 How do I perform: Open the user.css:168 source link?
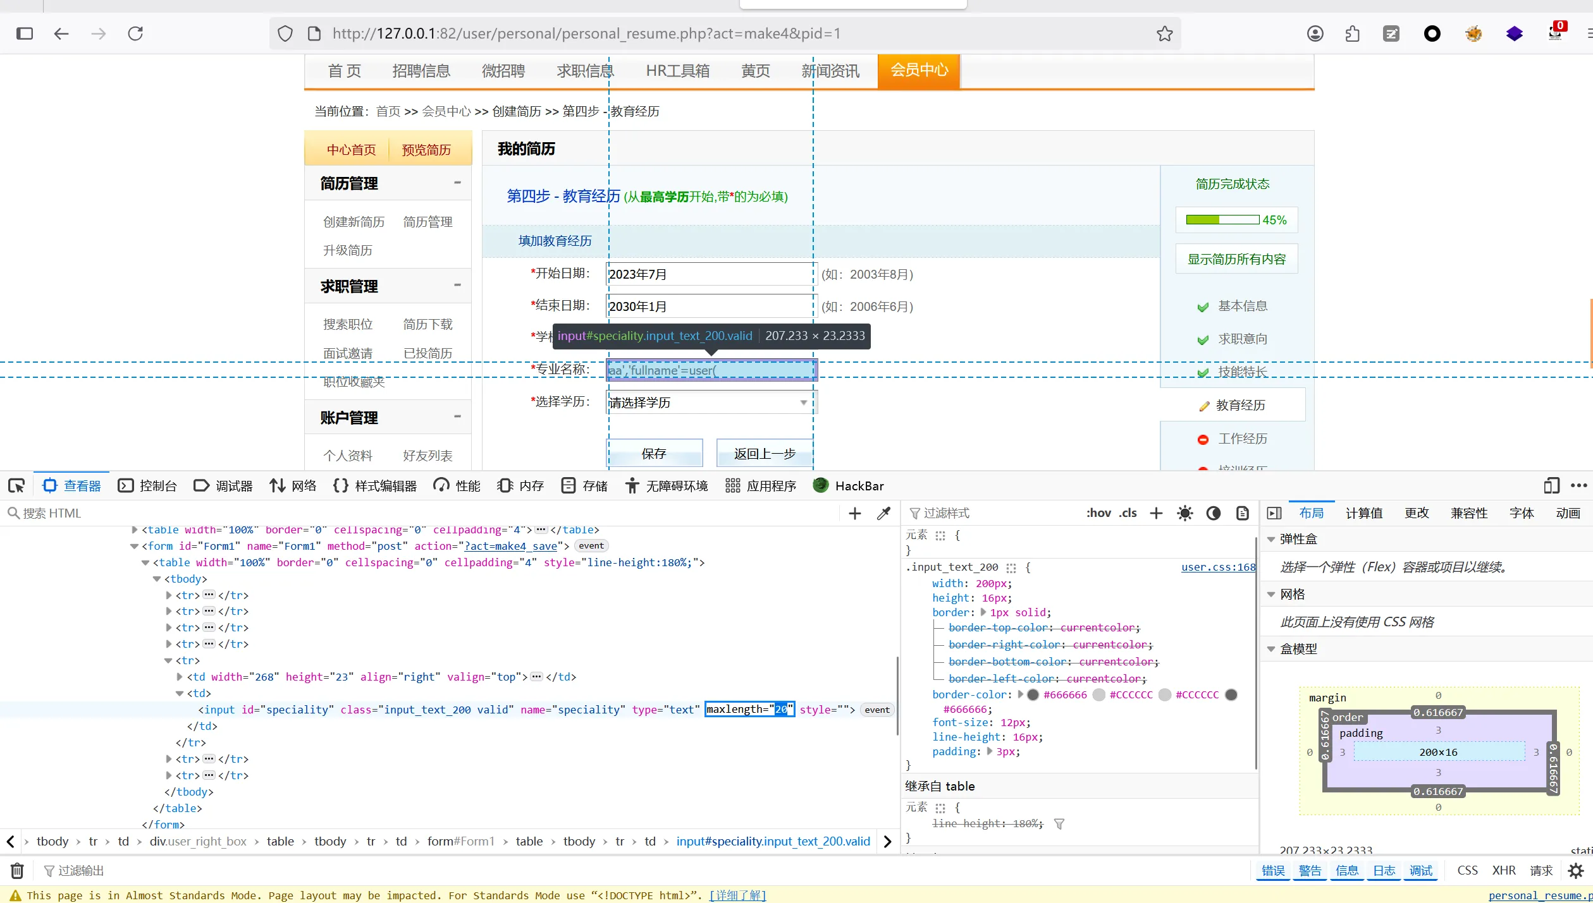point(1218,567)
